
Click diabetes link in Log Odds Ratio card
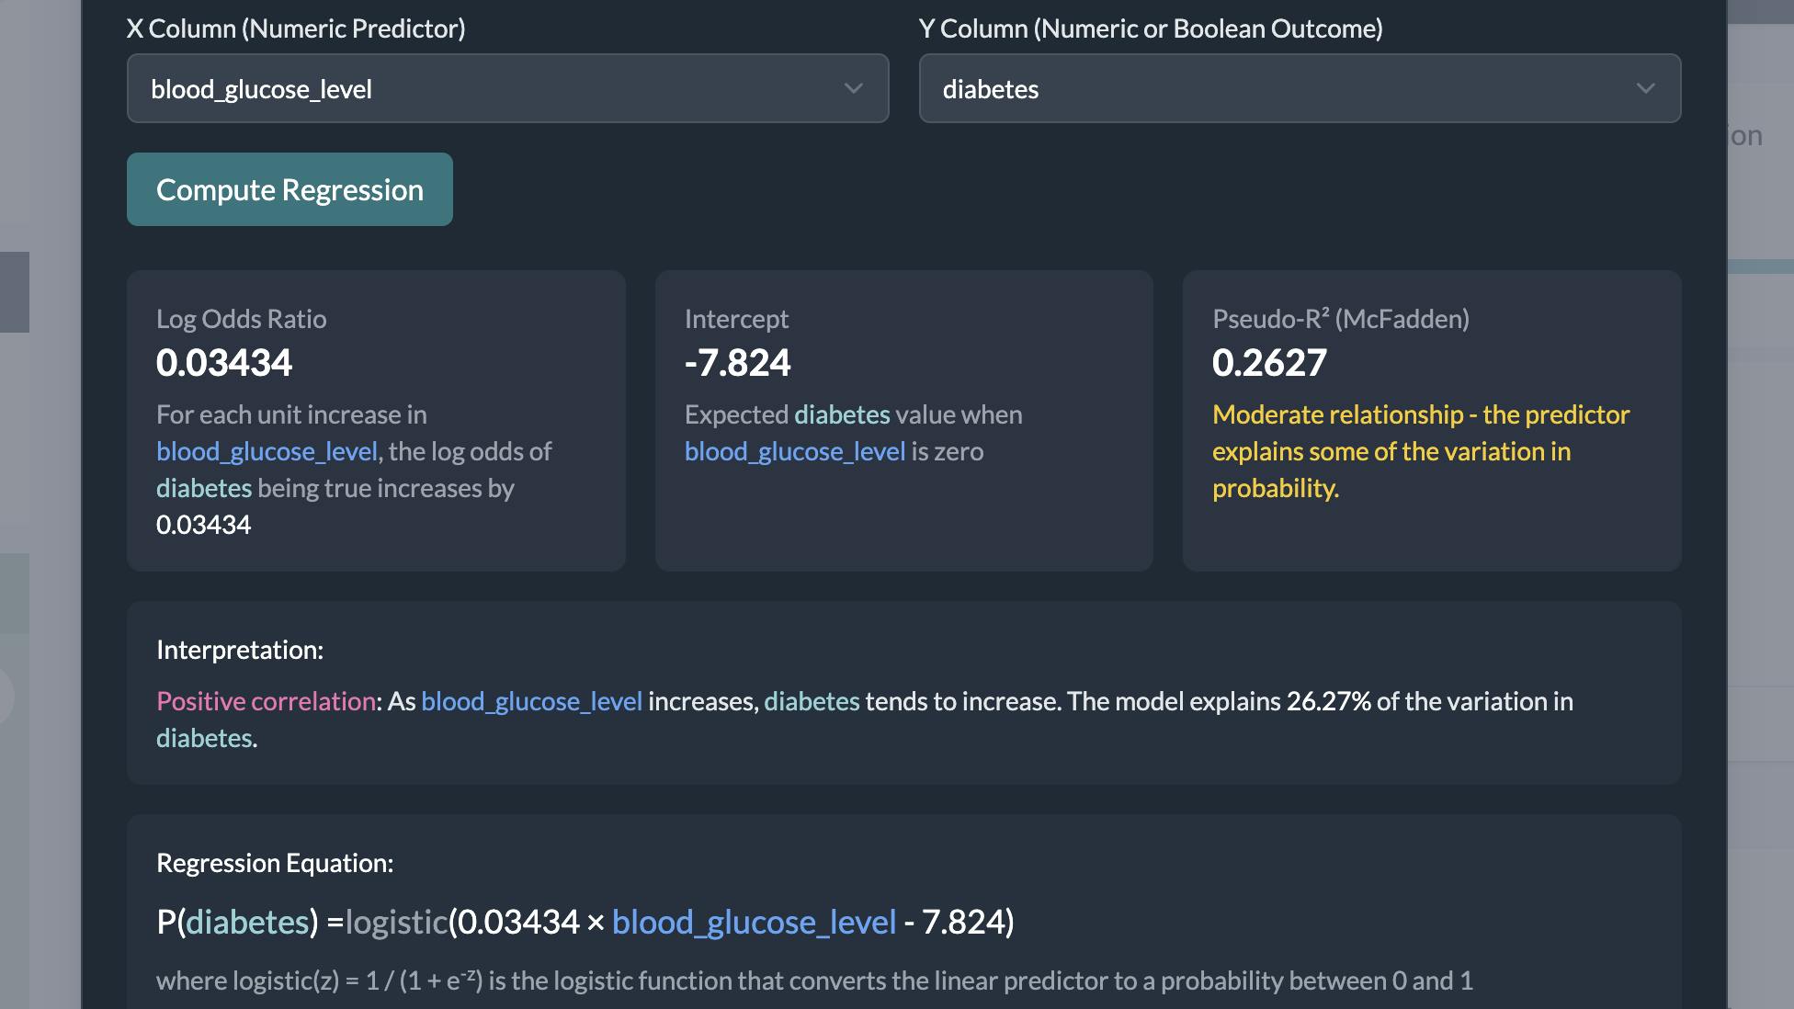click(x=203, y=488)
